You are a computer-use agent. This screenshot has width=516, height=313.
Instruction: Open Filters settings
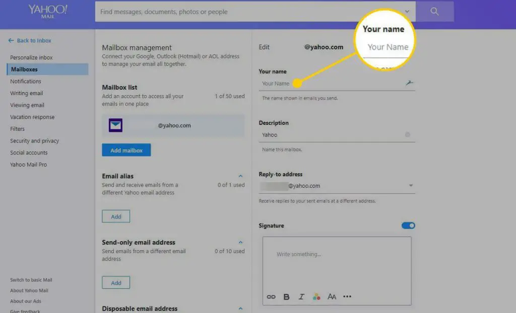point(17,128)
